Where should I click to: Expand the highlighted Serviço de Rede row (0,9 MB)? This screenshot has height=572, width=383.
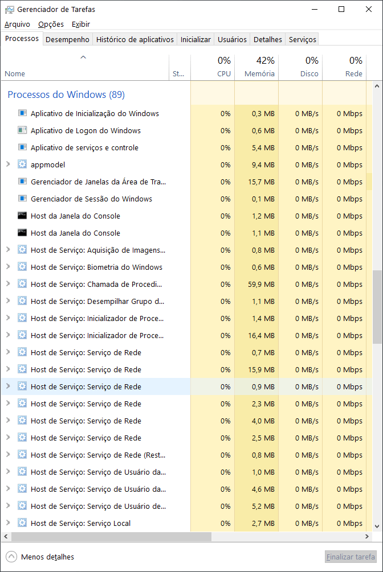[x=8, y=386]
